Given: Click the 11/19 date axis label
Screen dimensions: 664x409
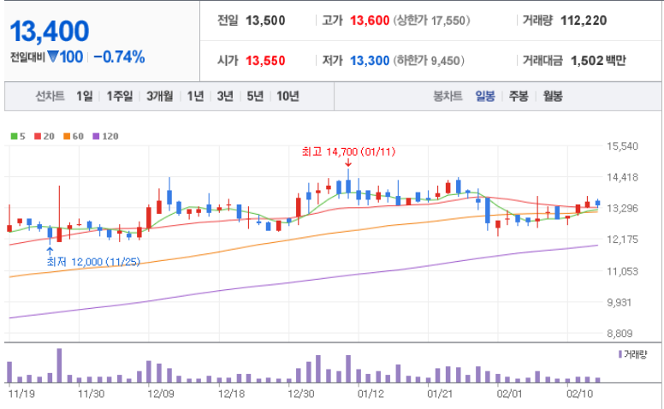Looking at the screenshot, I should 21,394.
